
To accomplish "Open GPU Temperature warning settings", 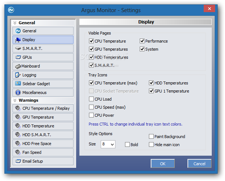I will pyautogui.click(x=43, y=117).
